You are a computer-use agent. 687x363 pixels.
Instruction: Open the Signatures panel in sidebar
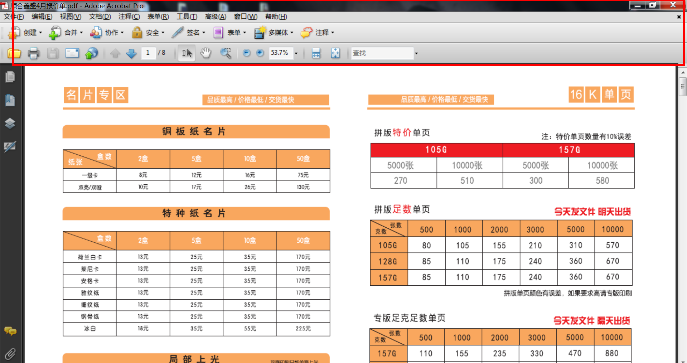click(x=10, y=146)
